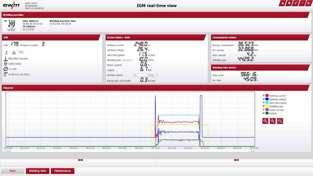Open Maintenance page
313x176 pixels.
tap(62, 171)
